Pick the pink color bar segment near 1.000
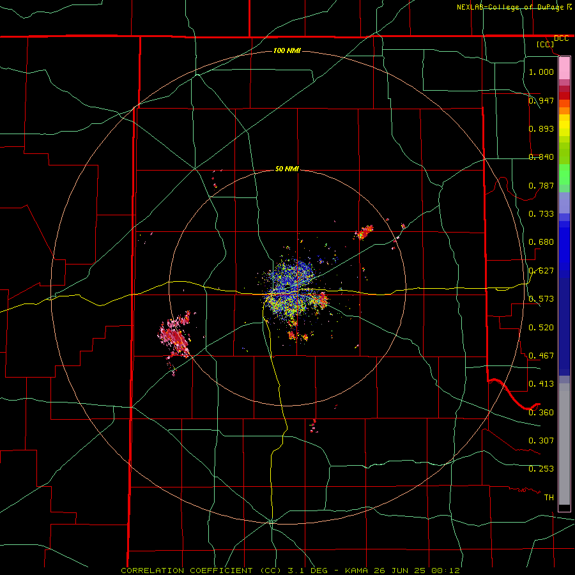This screenshot has width=575, height=575. point(564,68)
